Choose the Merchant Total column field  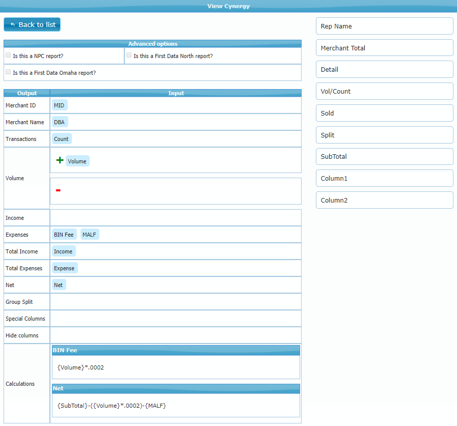[x=384, y=48]
